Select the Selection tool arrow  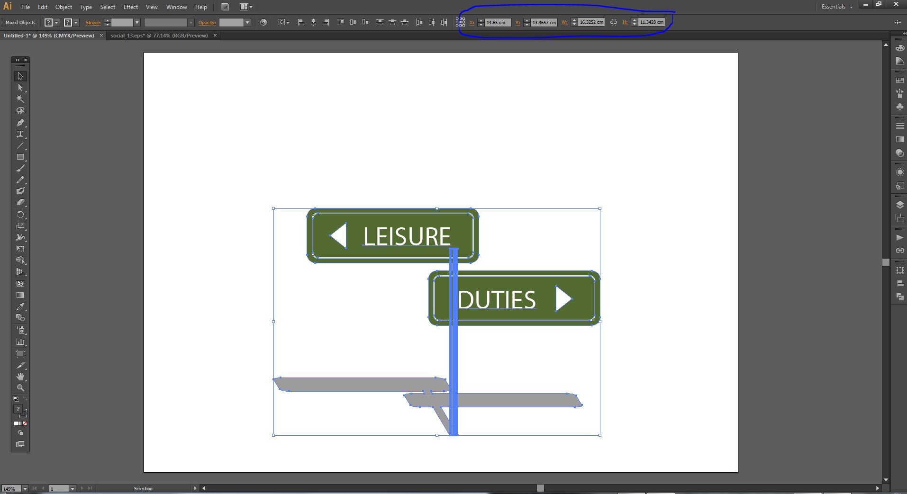pos(20,76)
